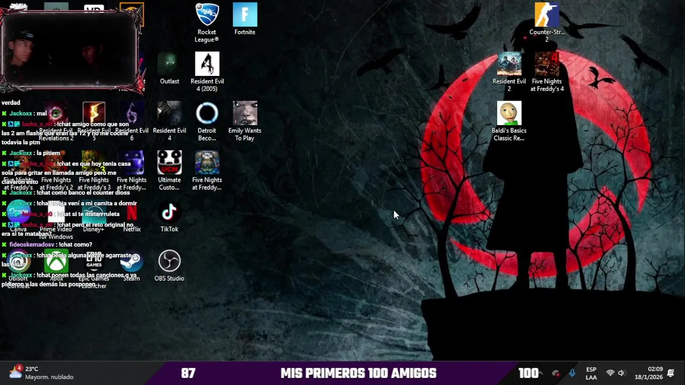Viewport: 685px width, 385px height.
Task: Open Epic Games Launcher
Action: (x=94, y=269)
